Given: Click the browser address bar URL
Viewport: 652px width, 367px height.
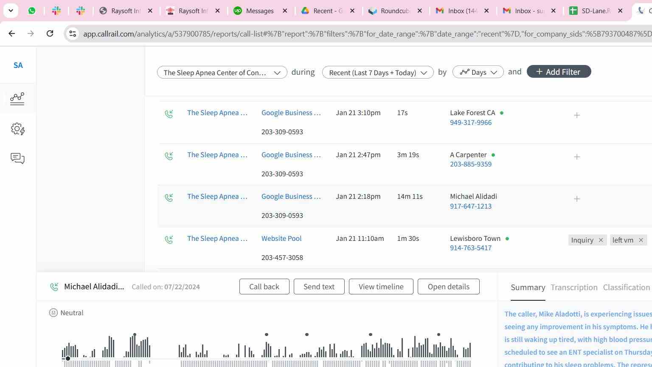Looking at the screenshot, I should tap(367, 34).
